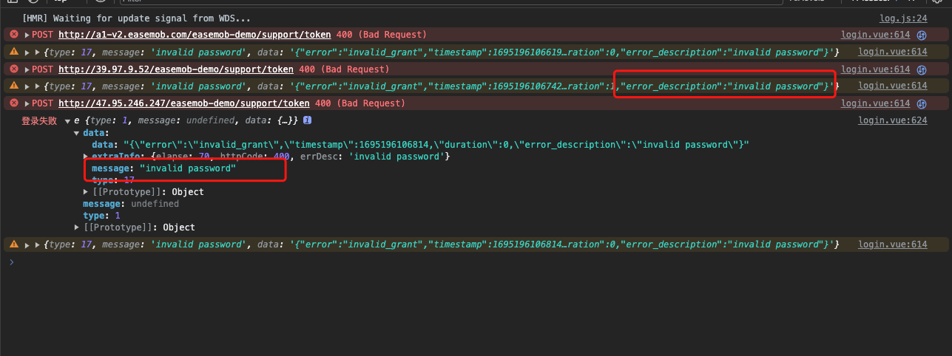Open login.vue:614 link on 39.97.9.52 row

point(875,69)
